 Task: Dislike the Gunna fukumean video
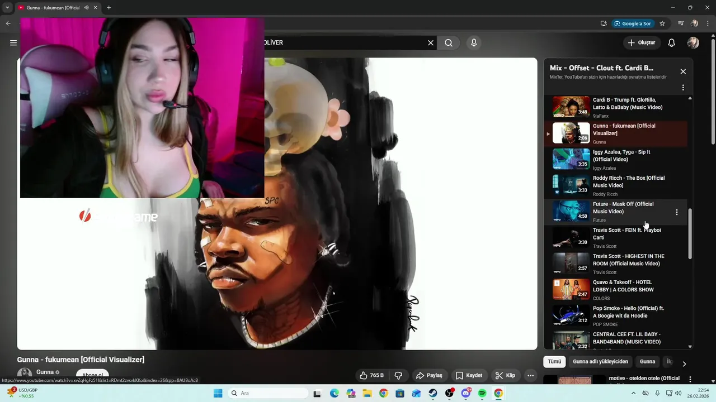[399, 375]
